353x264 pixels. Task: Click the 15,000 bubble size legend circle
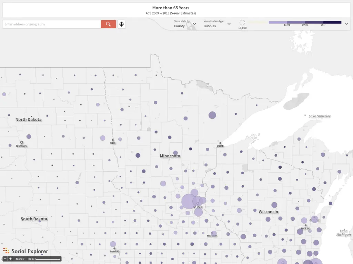(x=242, y=23)
